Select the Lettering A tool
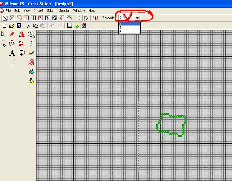This screenshot has height=181, width=232. tap(12, 53)
